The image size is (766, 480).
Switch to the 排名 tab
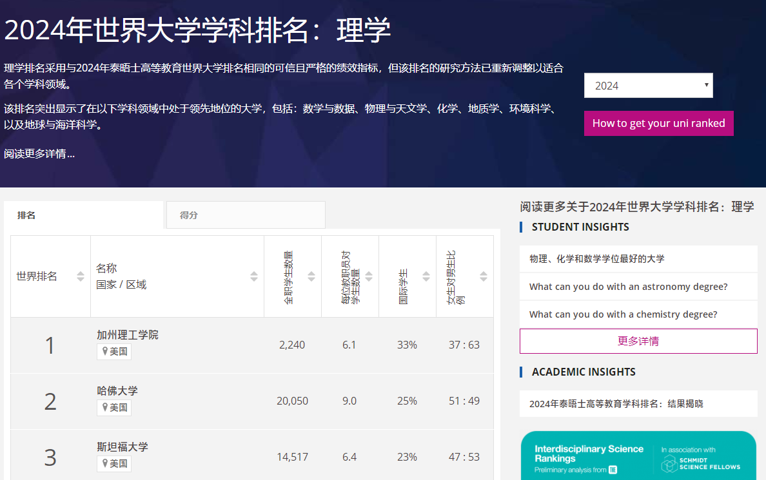coord(83,215)
